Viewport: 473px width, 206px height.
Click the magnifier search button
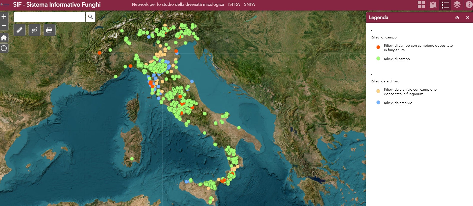pos(90,17)
